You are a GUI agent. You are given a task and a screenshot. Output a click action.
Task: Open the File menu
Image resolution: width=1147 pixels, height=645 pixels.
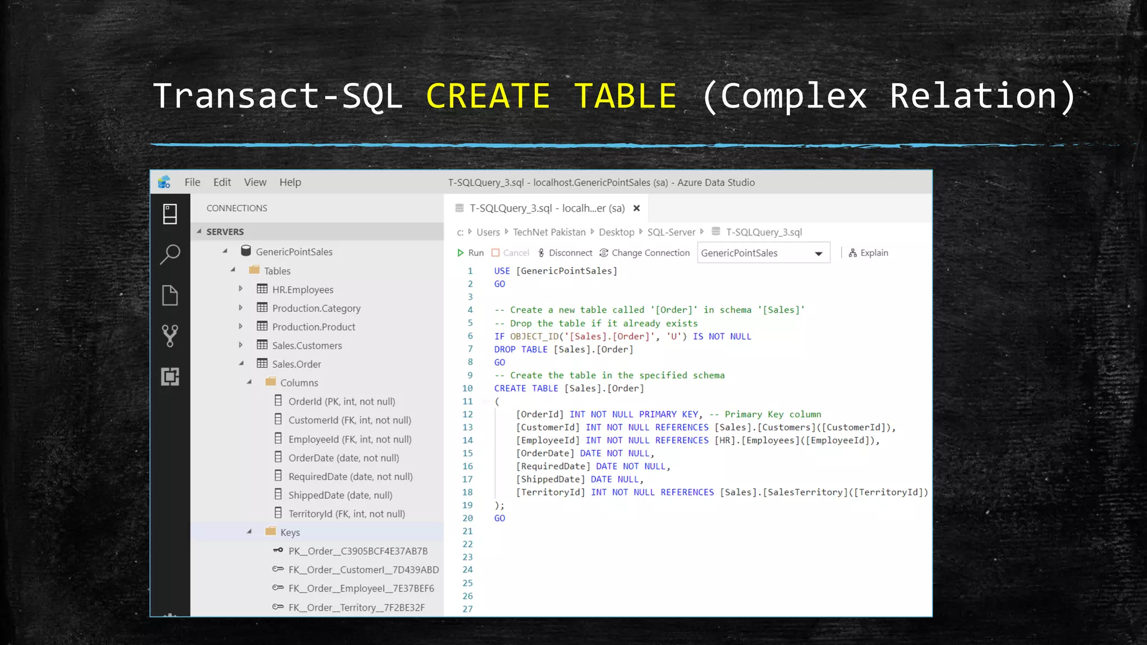coord(192,183)
